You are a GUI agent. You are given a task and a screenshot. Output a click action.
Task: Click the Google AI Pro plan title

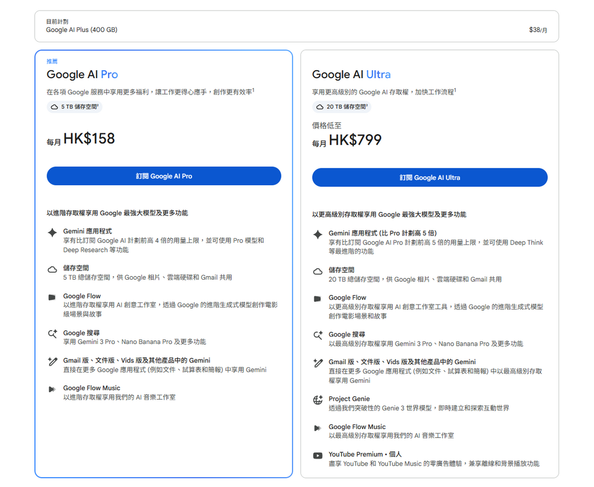click(82, 75)
